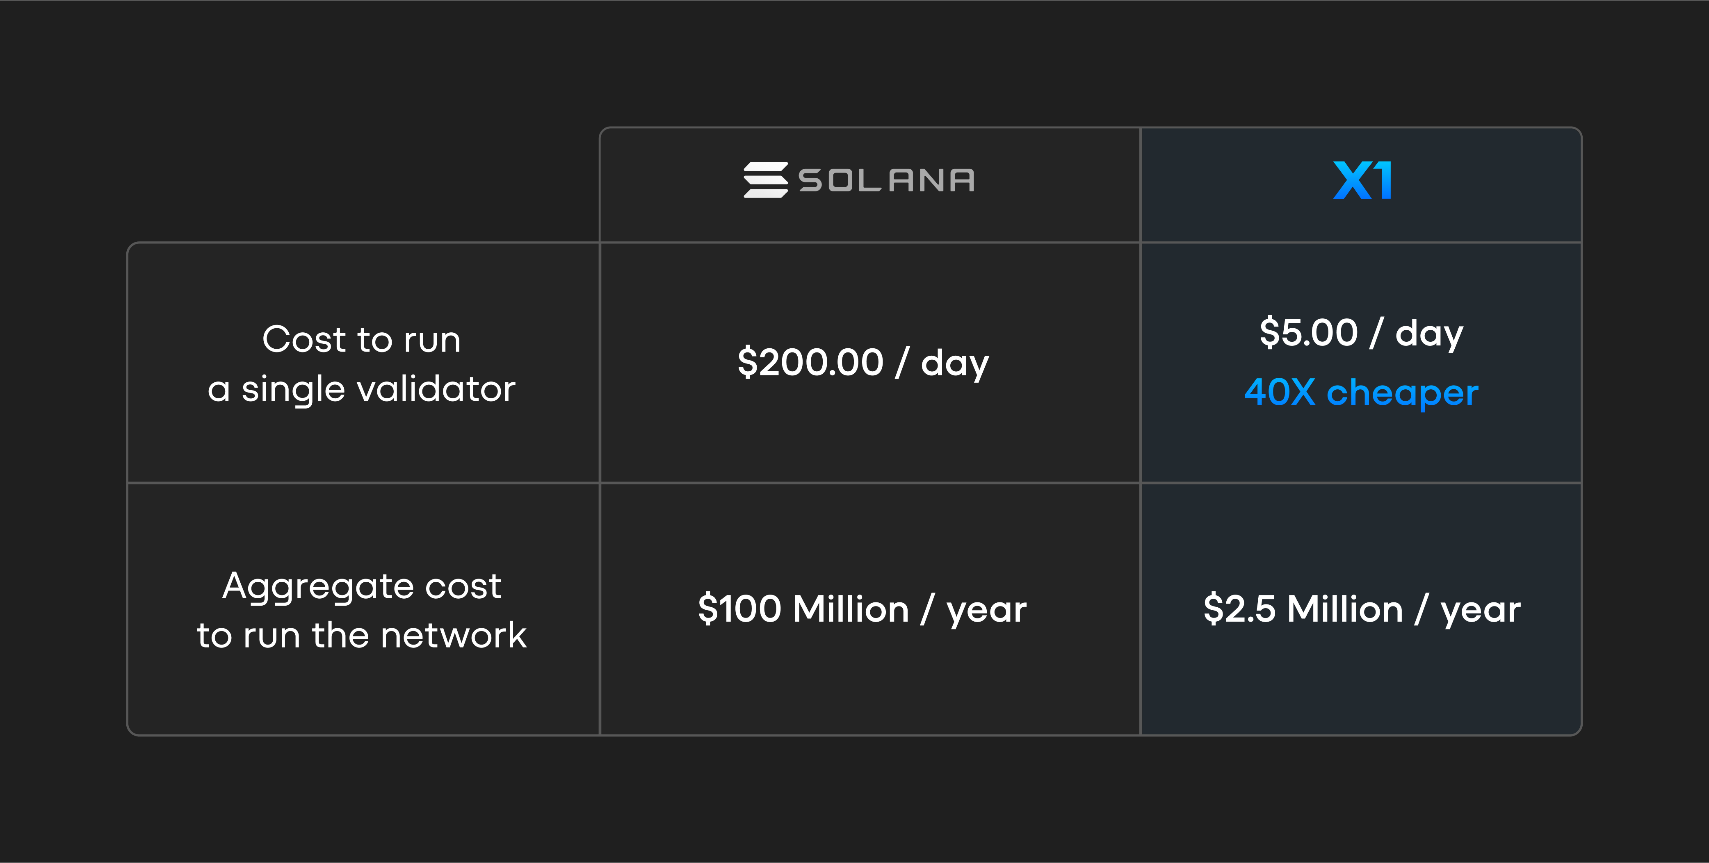Select the "Cost to run" text line
1709x863 pixels.
point(362,340)
